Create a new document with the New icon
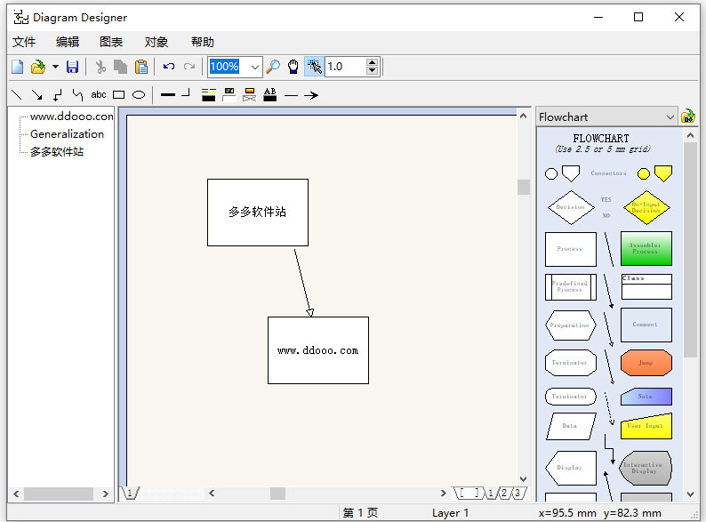This screenshot has width=706, height=522. click(x=17, y=67)
